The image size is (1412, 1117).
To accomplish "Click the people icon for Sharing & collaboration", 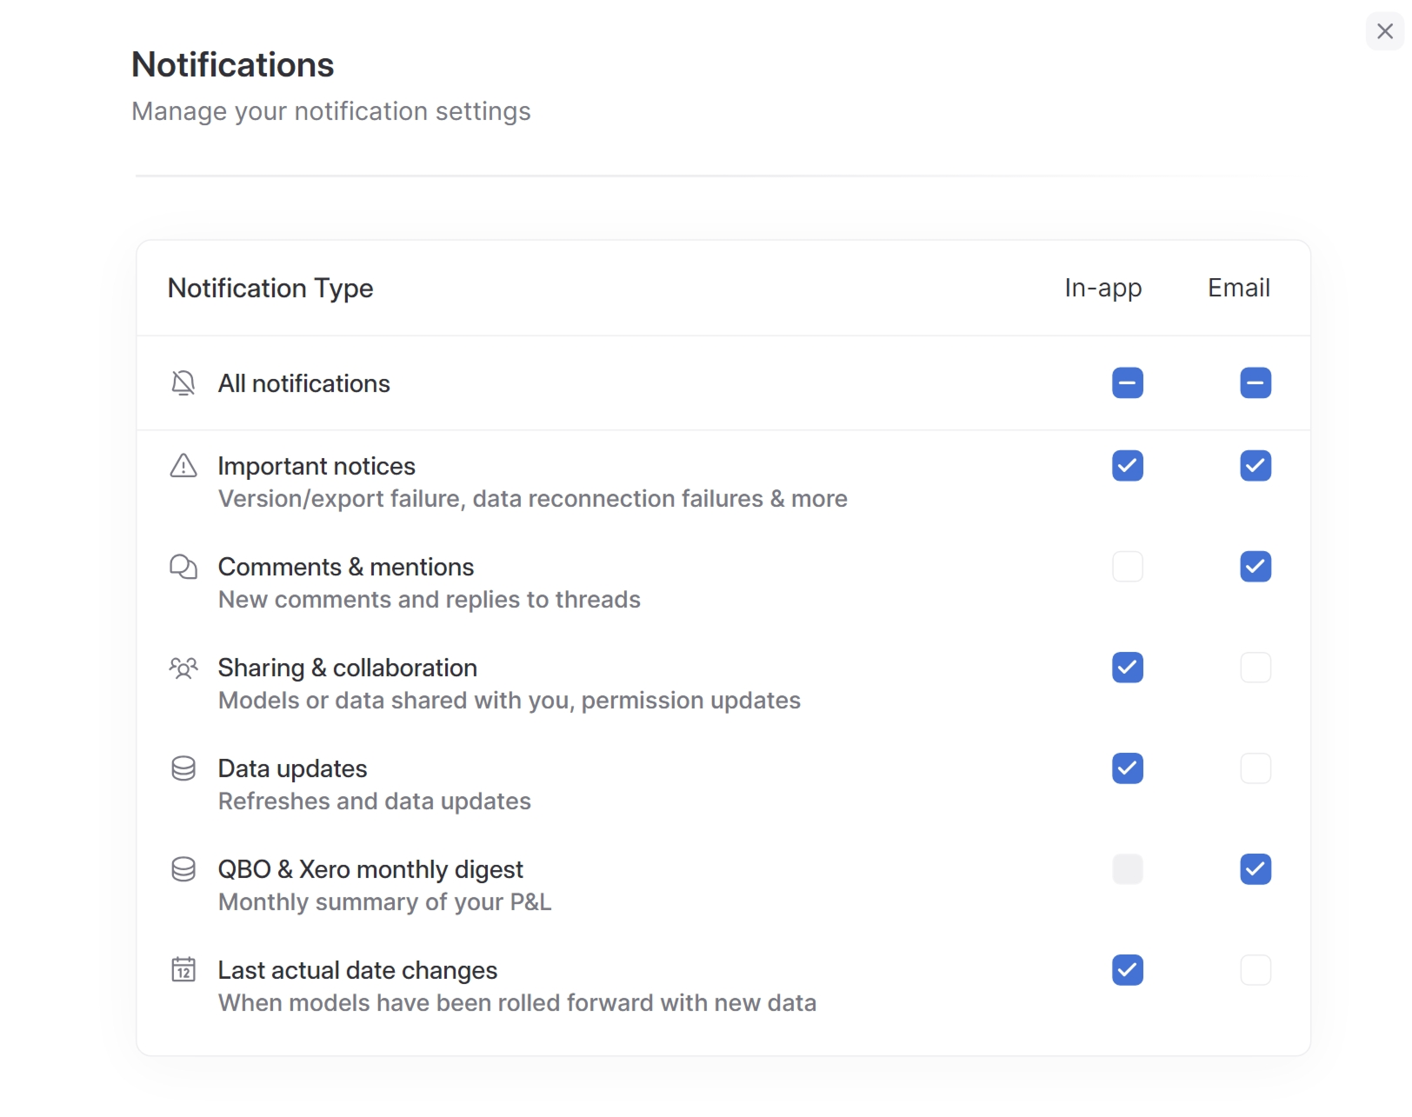I will 183,668.
